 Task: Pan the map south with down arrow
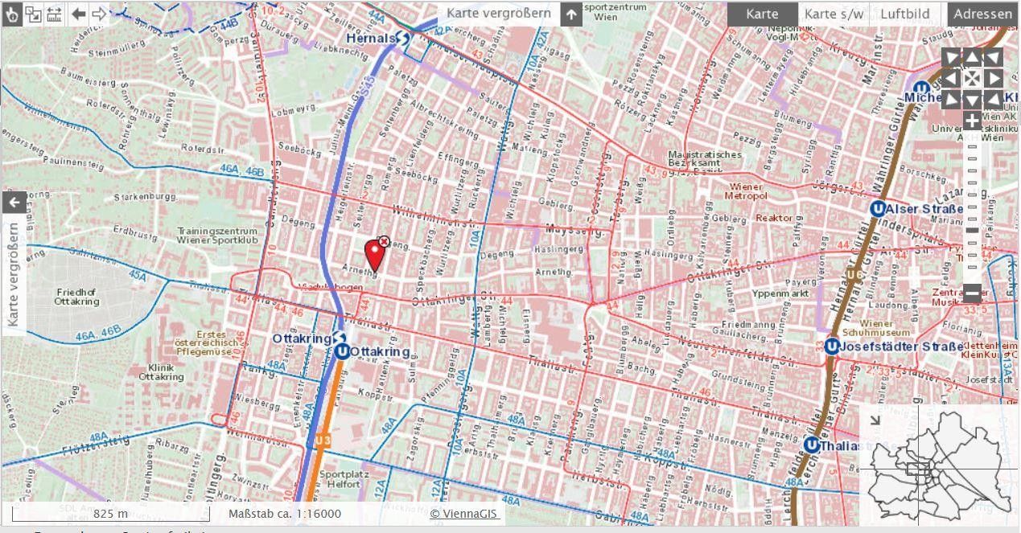(973, 99)
